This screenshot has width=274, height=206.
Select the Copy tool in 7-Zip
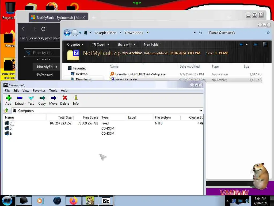coord(42,100)
